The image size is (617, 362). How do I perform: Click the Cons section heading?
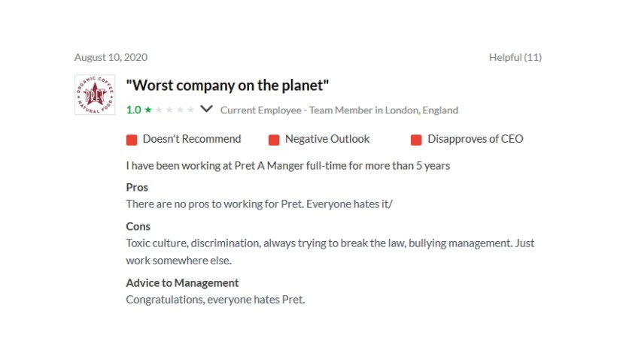pos(138,226)
